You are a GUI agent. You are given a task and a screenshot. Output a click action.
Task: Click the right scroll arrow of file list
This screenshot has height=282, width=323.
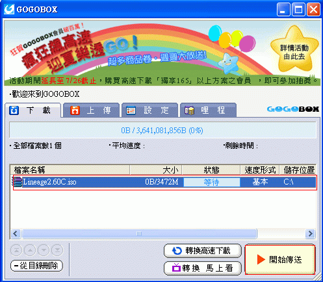click(310, 233)
